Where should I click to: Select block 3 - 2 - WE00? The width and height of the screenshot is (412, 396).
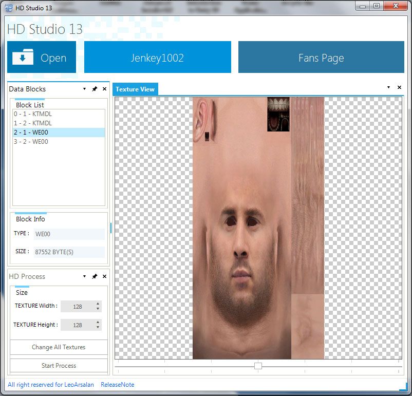31,142
